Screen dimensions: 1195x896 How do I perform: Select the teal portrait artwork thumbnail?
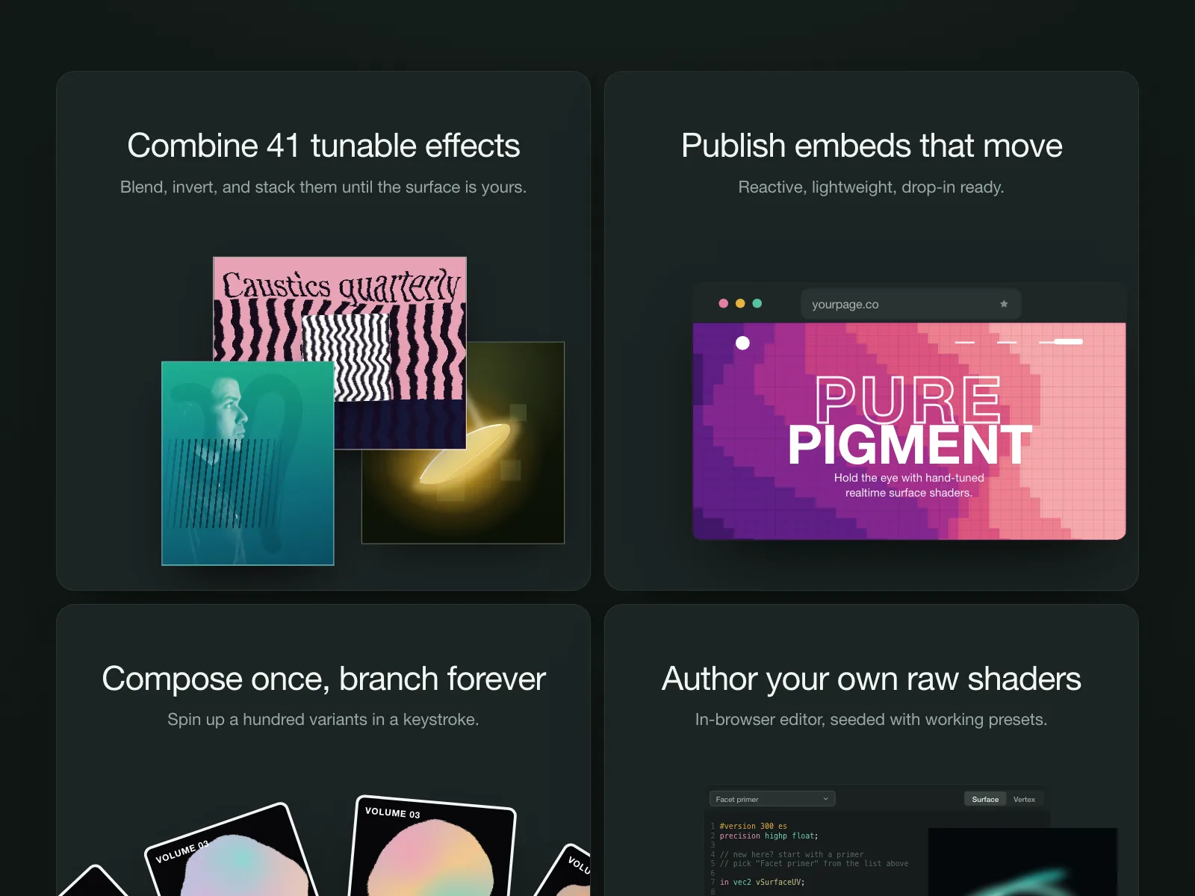pos(248,463)
